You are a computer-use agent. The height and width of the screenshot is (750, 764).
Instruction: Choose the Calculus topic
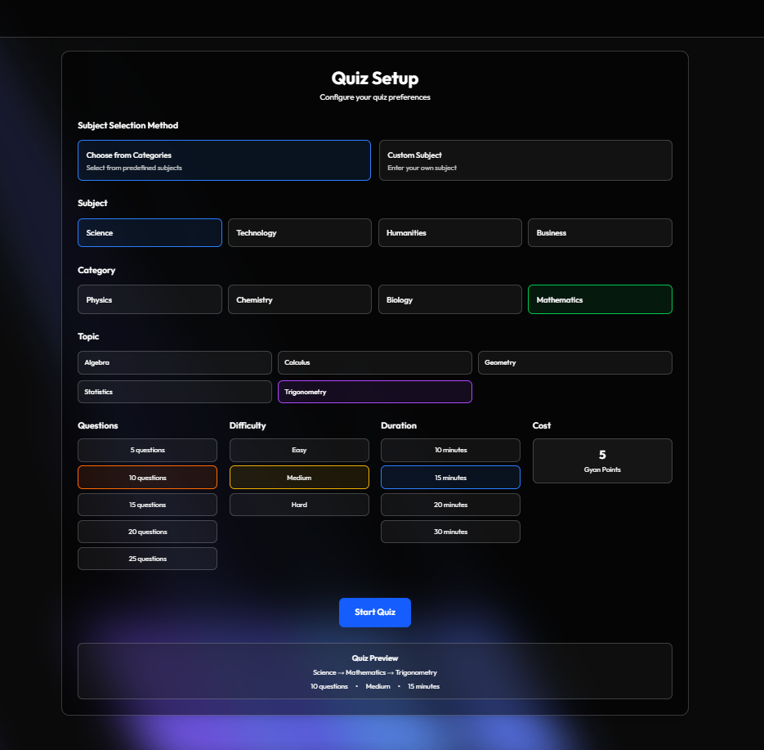[x=375, y=363]
